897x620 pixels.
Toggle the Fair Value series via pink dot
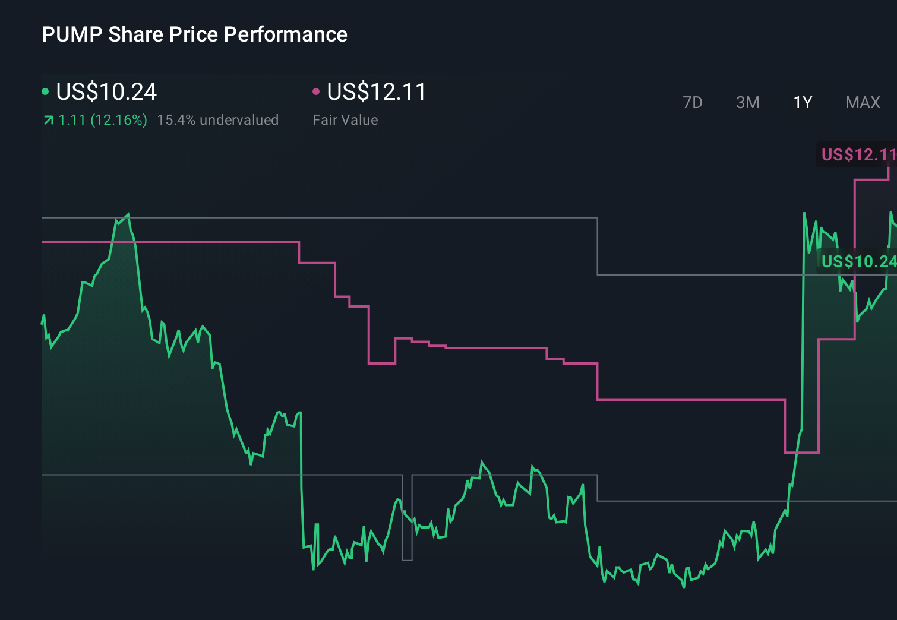coord(316,91)
